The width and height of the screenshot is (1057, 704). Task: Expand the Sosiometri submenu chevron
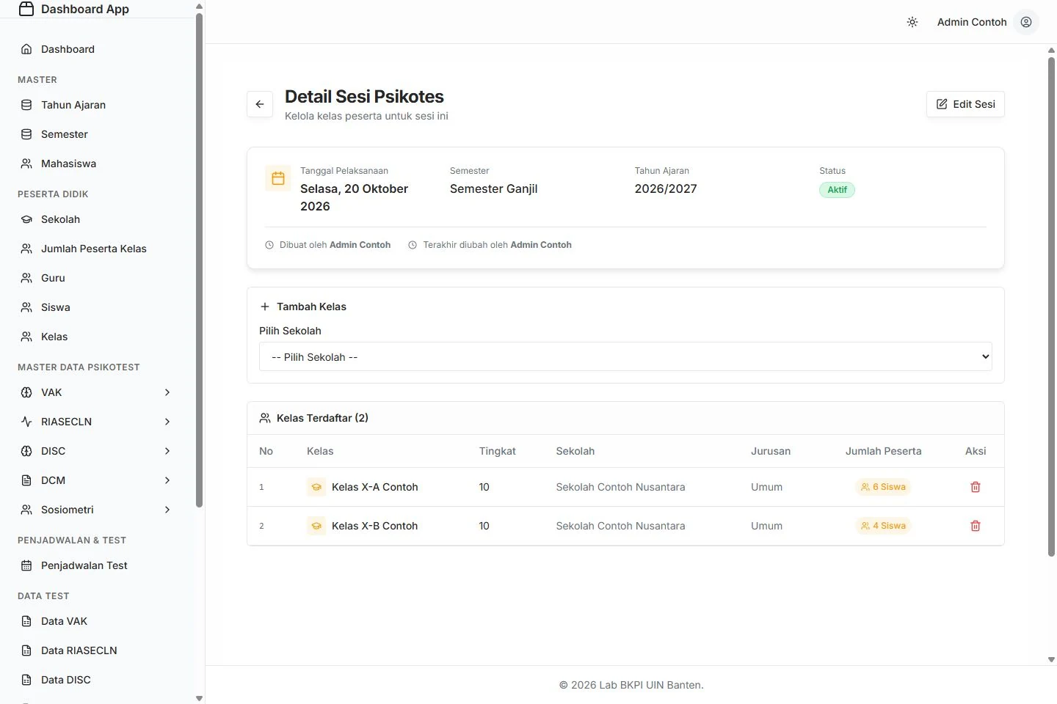coord(167,510)
